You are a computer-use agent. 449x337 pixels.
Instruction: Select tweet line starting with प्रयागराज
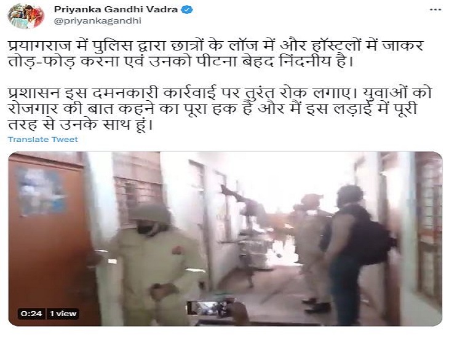[216, 46]
